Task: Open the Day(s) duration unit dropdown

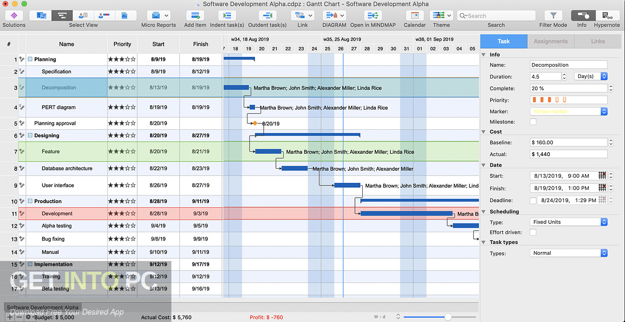Action: click(x=591, y=77)
